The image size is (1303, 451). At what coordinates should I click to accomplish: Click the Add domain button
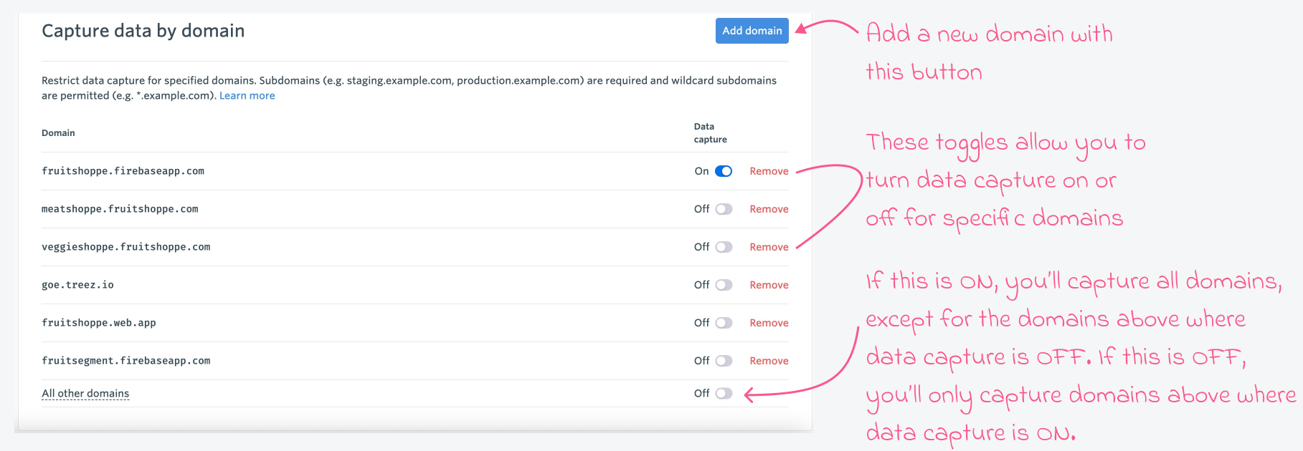(752, 31)
